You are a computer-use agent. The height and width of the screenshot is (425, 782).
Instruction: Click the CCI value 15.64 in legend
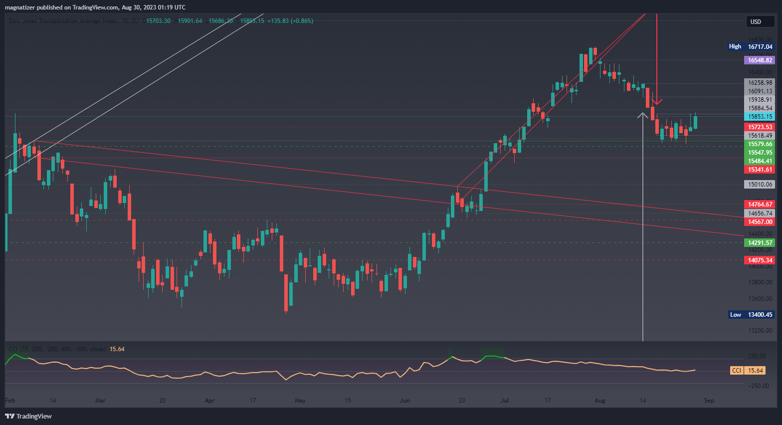117,349
